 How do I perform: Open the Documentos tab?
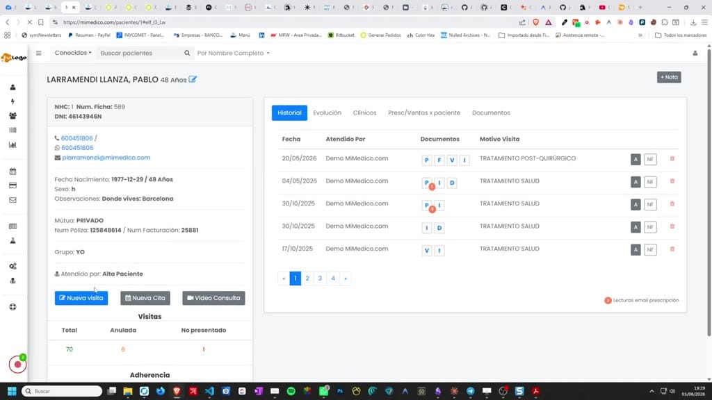491,113
